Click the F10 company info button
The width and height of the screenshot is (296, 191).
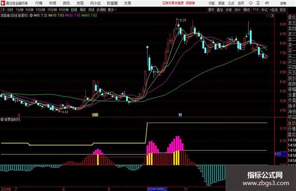pyautogui.click(x=256, y=10)
